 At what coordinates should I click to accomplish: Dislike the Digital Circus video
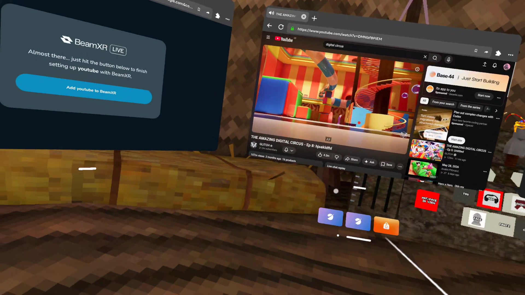[x=337, y=157]
